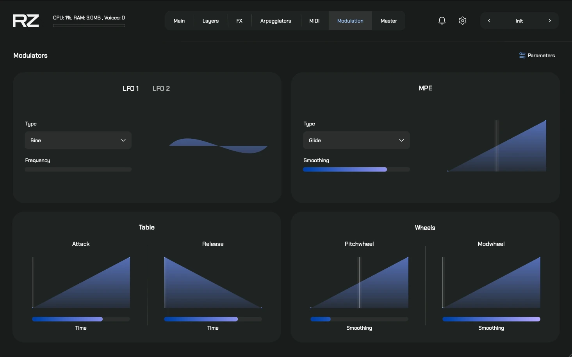Go to the Master tab
The height and width of the screenshot is (357, 572).
pyautogui.click(x=388, y=21)
